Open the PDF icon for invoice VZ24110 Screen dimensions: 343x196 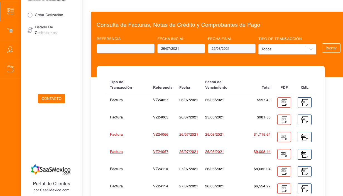coord(284,171)
